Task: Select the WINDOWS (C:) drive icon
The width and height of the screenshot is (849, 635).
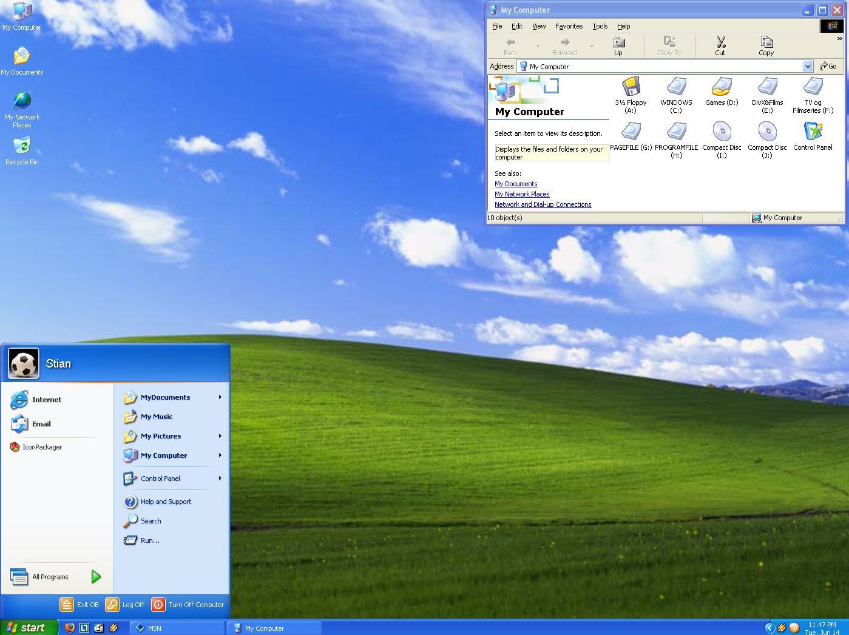Action: tap(676, 87)
